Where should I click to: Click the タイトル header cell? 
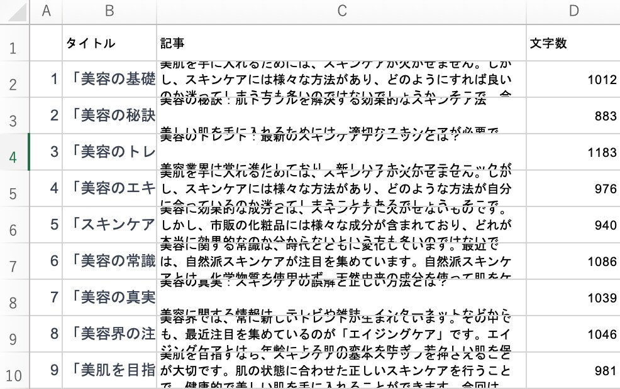(x=109, y=43)
